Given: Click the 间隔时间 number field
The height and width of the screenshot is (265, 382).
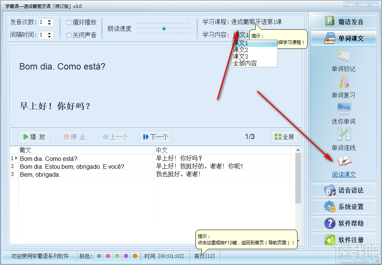Looking at the screenshot, I should point(43,35).
